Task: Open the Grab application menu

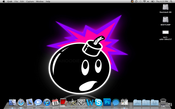Action: [10, 1]
